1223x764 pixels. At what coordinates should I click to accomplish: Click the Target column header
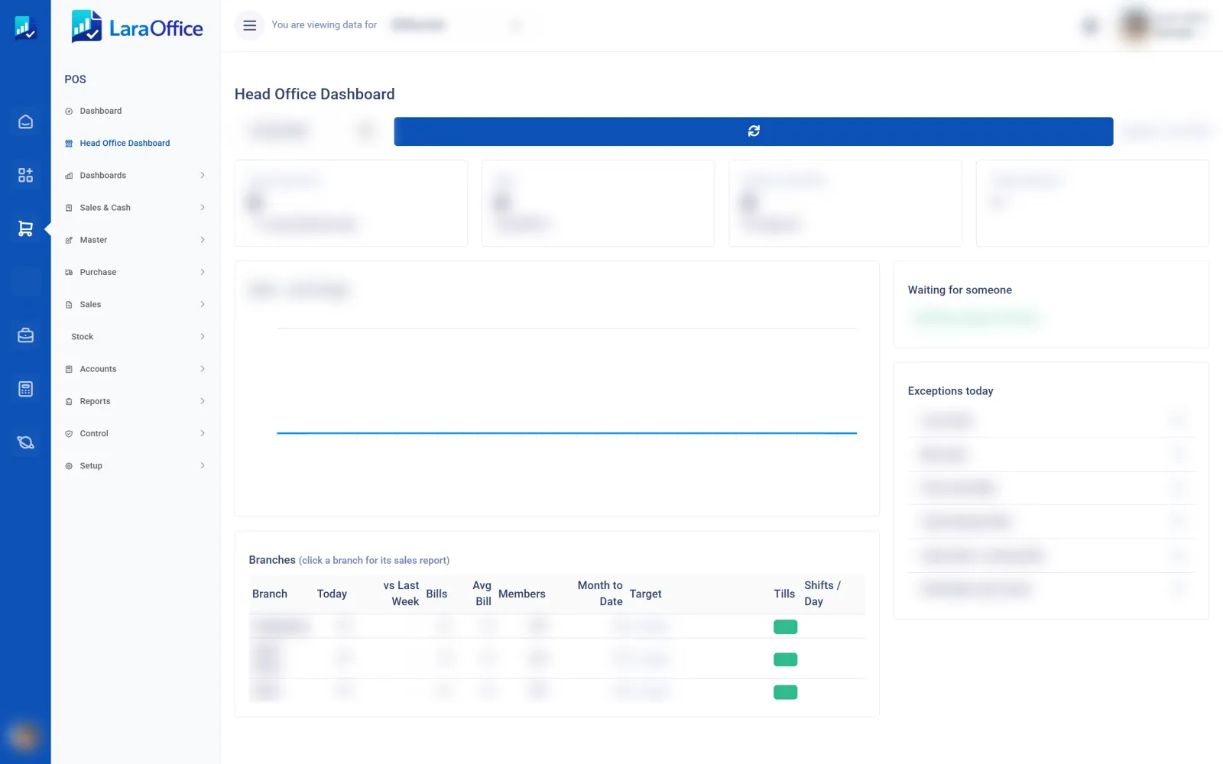click(646, 594)
